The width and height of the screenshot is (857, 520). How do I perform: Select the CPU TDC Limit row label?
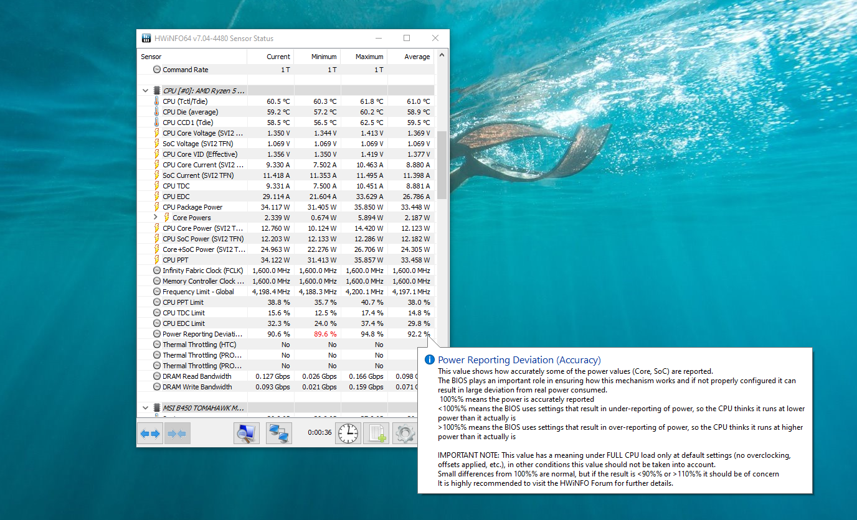click(184, 313)
